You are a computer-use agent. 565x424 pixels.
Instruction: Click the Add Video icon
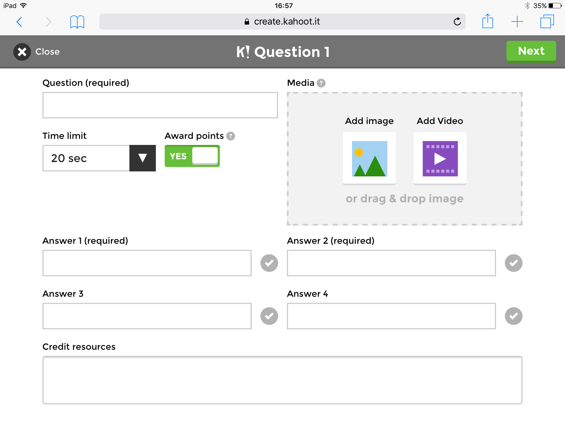pyautogui.click(x=439, y=158)
